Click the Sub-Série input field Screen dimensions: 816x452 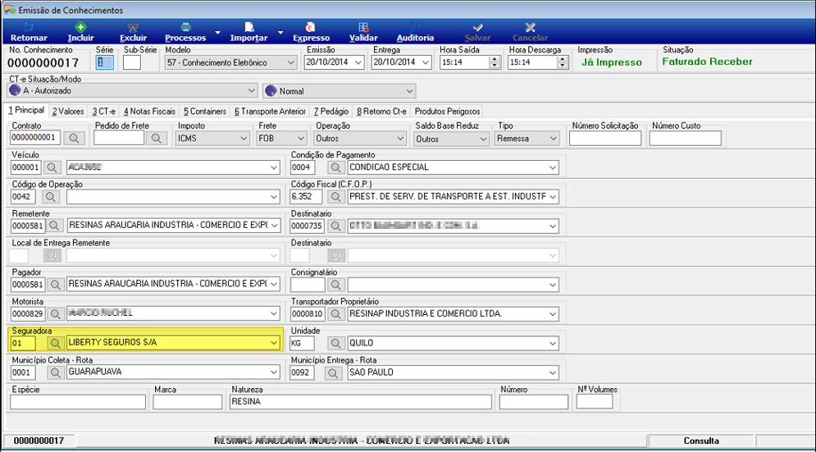point(132,62)
